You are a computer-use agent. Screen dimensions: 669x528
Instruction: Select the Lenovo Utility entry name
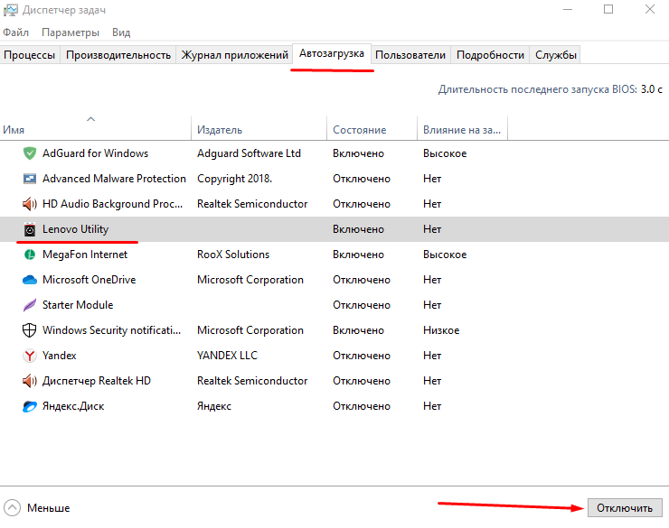tap(75, 229)
